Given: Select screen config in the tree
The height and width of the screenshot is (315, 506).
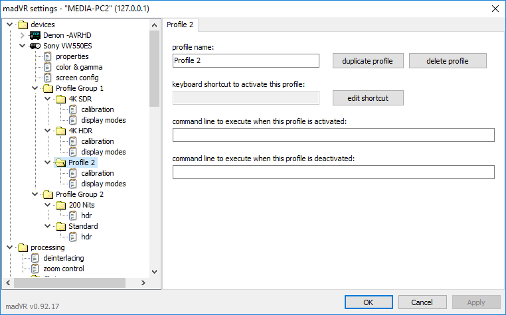Looking at the screenshot, I should 76,78.
